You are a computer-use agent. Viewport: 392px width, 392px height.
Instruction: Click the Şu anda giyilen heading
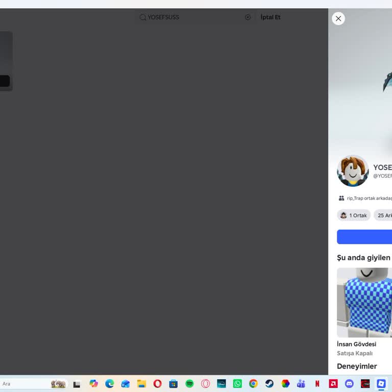[364, 258]
